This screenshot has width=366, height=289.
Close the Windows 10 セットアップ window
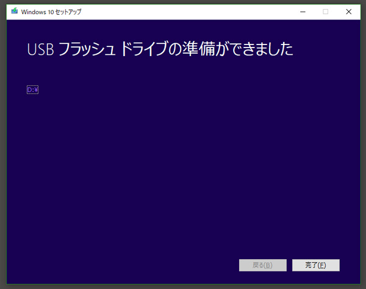[x=349, y=12]
